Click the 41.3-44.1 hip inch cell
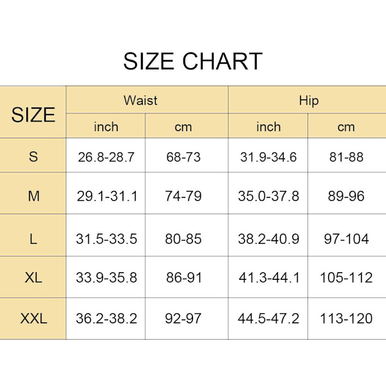The width and height of the screenshot is (386, 386). [268, 278]
